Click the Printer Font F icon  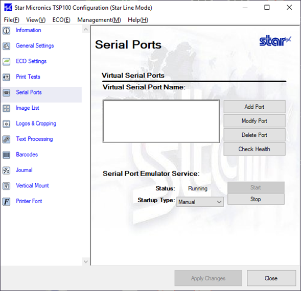tap(6, 202)
